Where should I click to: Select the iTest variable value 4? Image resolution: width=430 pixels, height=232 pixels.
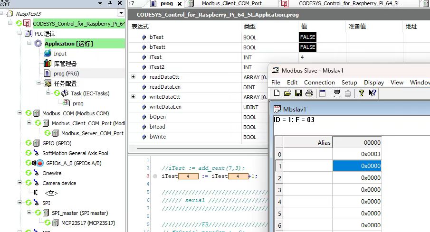(x=302, y=57)
